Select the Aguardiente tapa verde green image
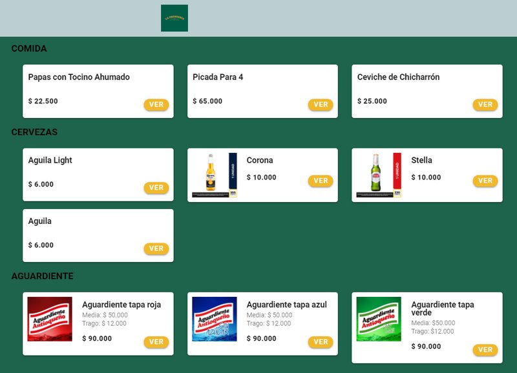 (379, 319)
